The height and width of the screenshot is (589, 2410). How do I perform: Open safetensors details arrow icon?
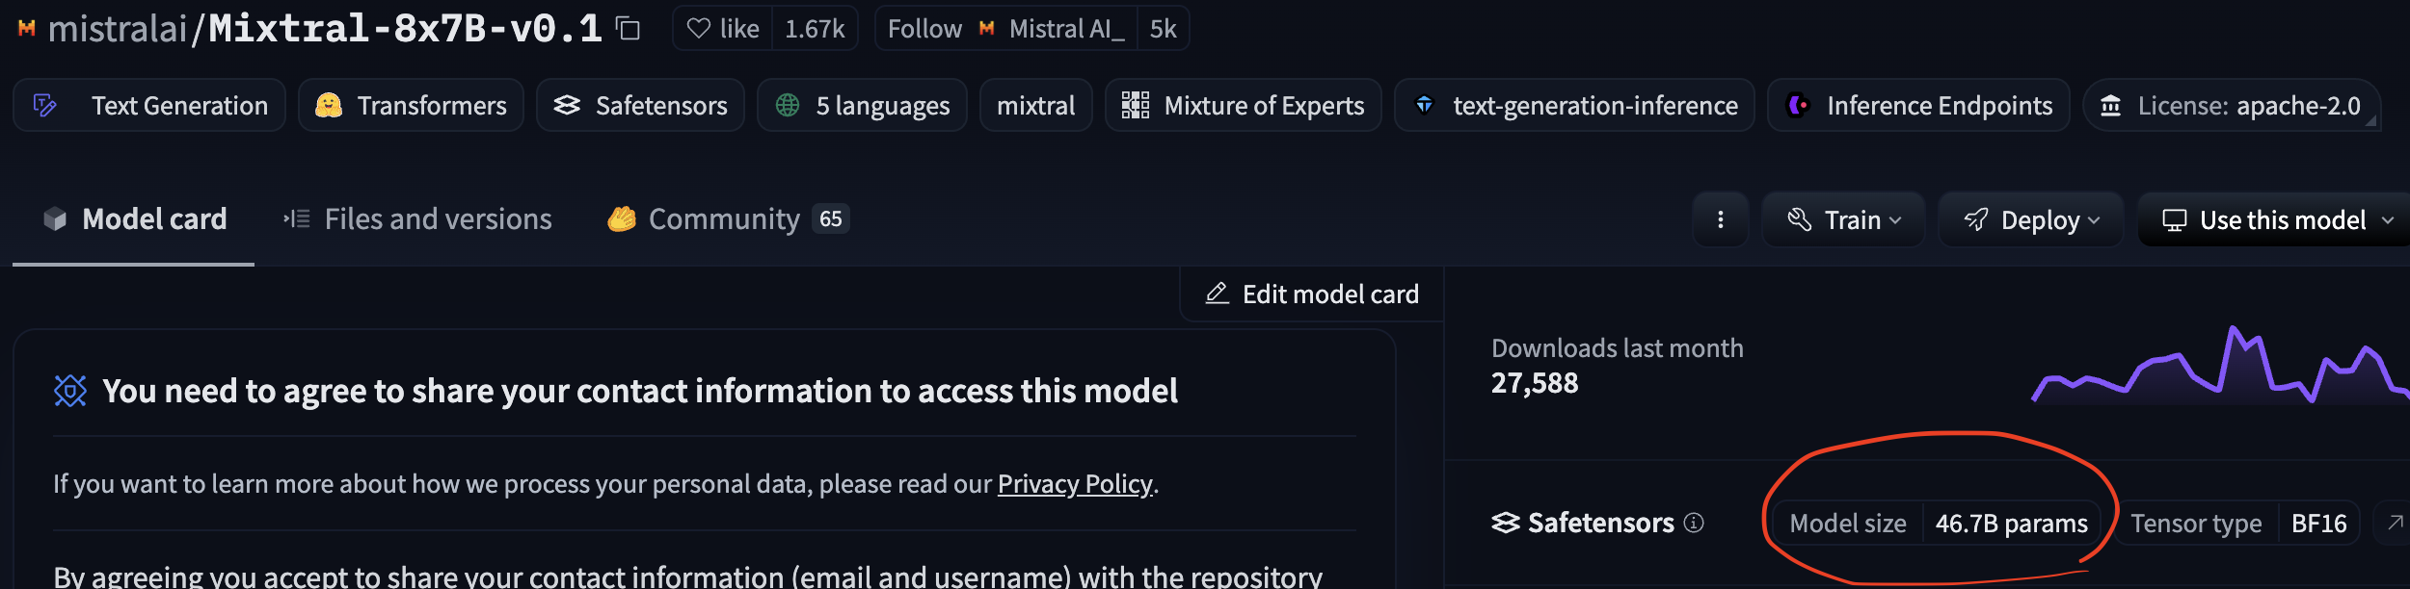pyautogui.click(x=2395, y=523)
